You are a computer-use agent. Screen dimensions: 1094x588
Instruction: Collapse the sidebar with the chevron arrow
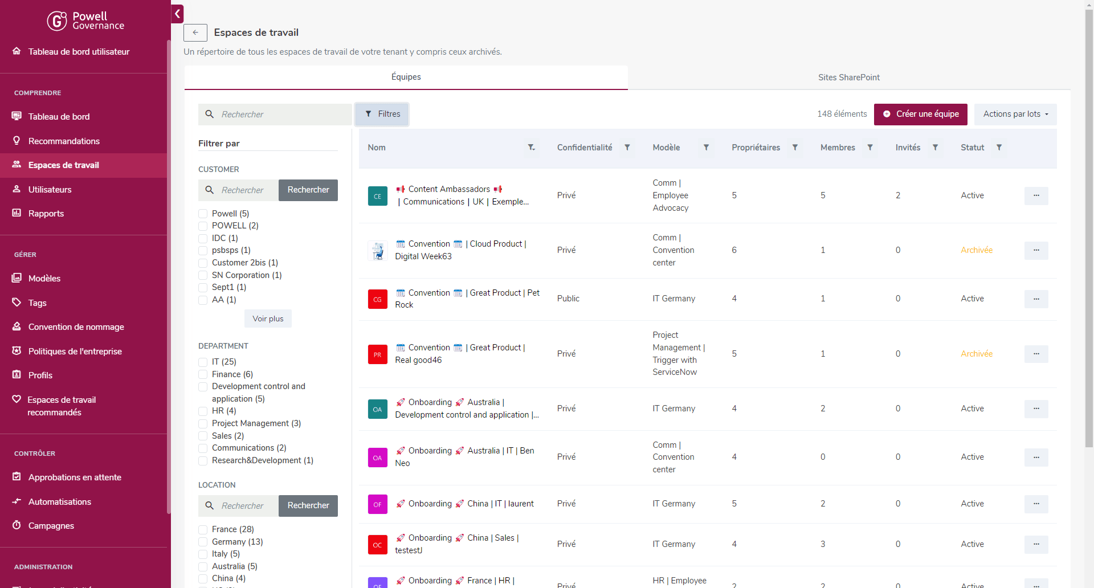(x=178, y=14)
